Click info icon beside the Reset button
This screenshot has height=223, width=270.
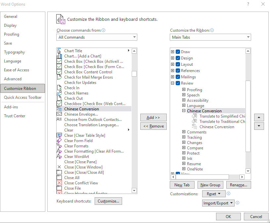(229, 193)
